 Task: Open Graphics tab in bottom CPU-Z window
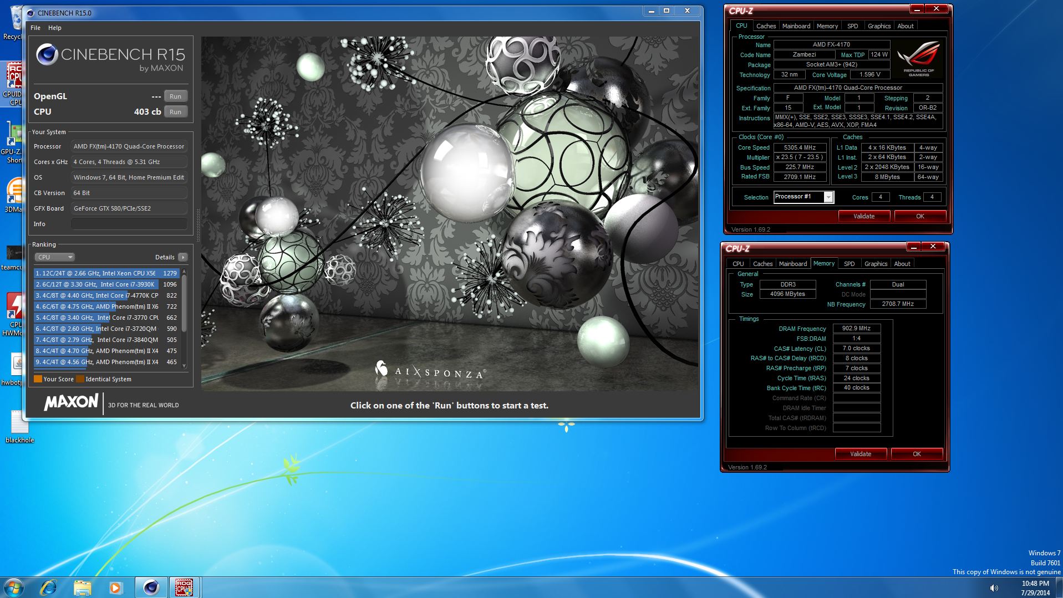(876, 264)
